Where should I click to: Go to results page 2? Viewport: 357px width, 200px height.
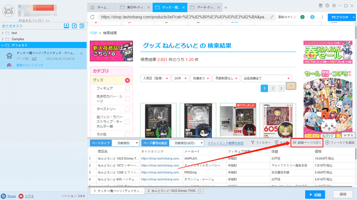(x=273, y=88)
